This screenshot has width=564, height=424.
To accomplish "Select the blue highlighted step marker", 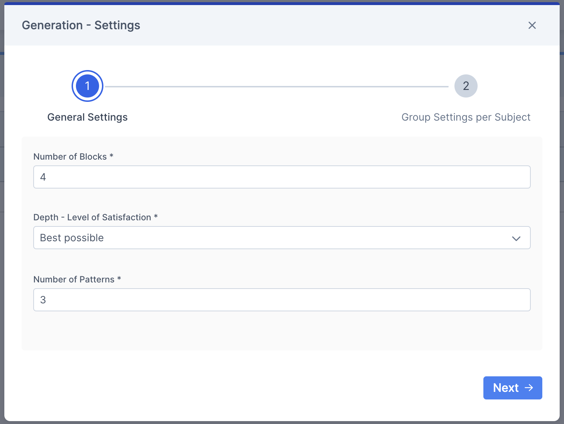I will click(87, 86).
